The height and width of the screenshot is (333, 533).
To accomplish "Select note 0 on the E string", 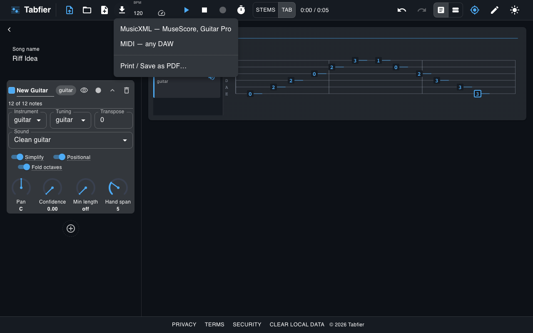I will tap(250, 94).
